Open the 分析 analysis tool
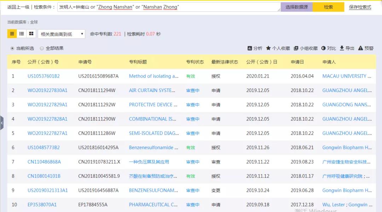The height and width of the screenshot is (212, 382). pos(255,48)
